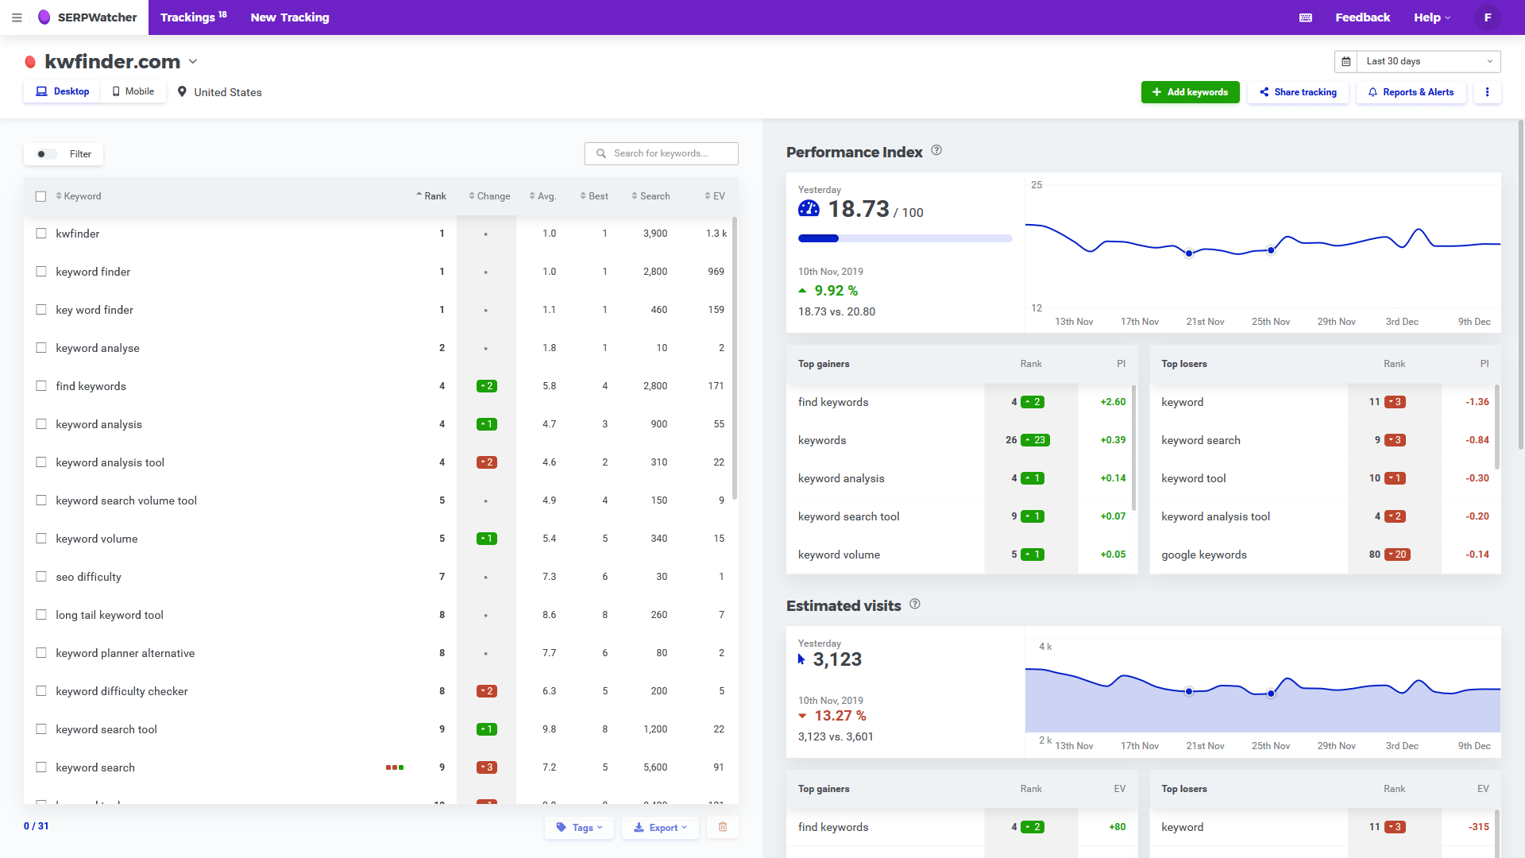Image resolution: width=1525 pixels, height=858 pixels.
Task: Click the blue Performance Index progress bar
Action: click(817, 238)
